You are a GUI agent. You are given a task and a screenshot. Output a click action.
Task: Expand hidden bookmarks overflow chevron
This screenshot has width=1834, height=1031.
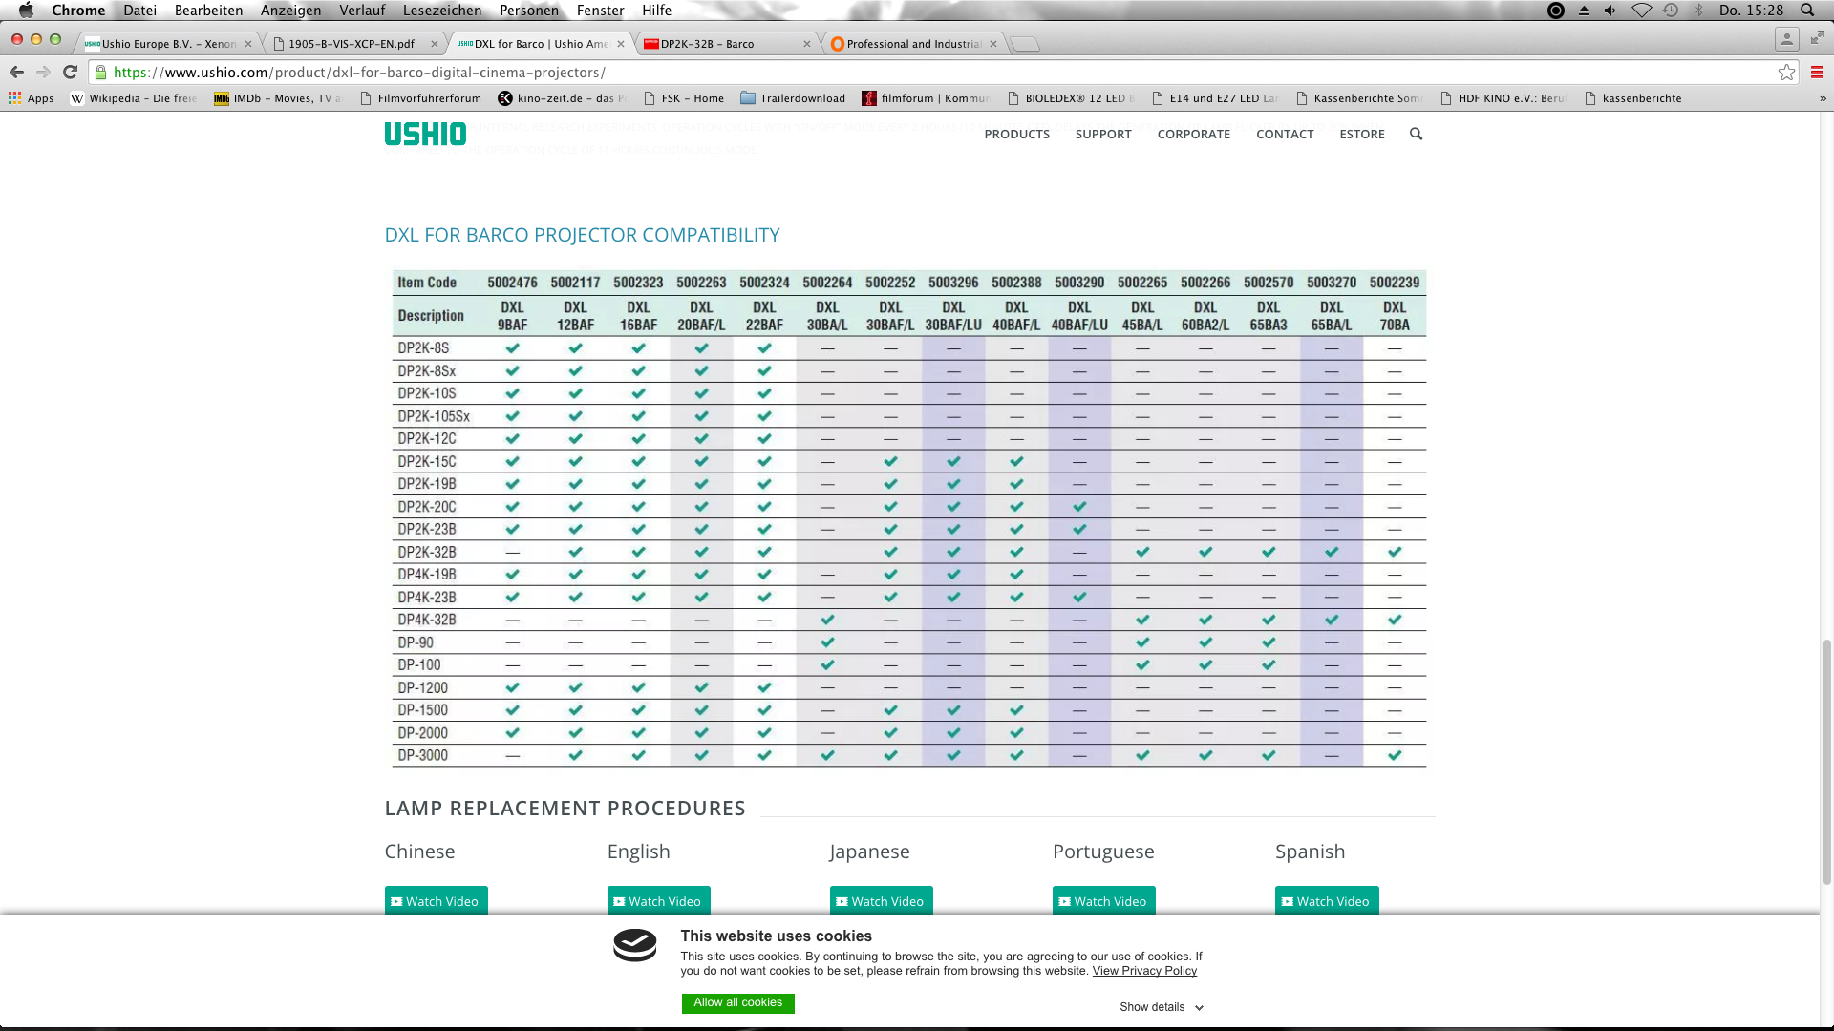click(x=1823, y=98)
